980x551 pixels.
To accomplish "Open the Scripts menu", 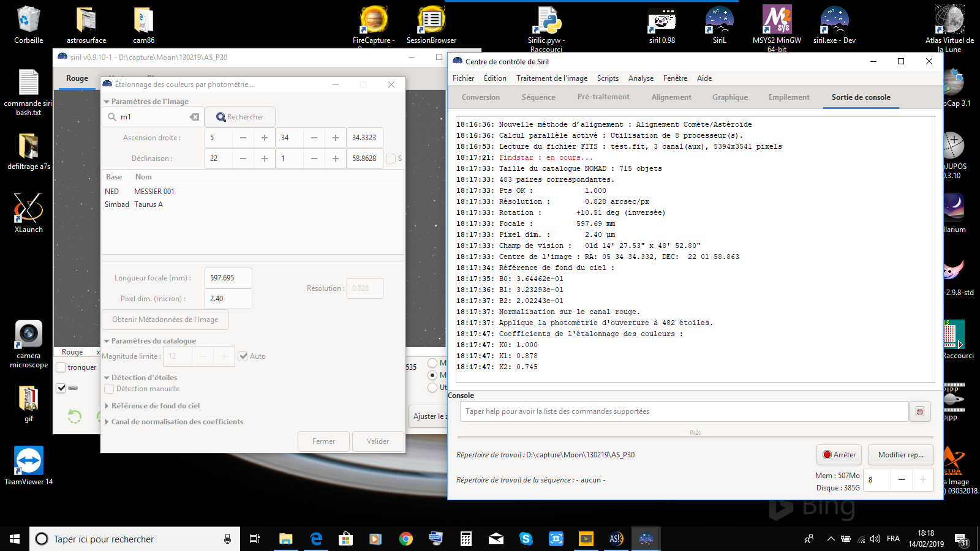I will (608, 78).
